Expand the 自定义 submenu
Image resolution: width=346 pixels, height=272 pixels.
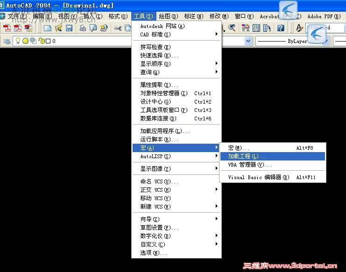point(176,244)
